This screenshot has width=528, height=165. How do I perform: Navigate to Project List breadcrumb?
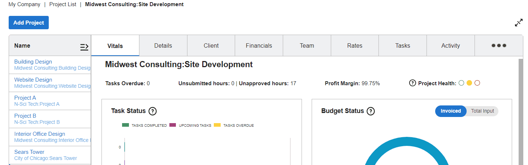click(x=63, y=5)
